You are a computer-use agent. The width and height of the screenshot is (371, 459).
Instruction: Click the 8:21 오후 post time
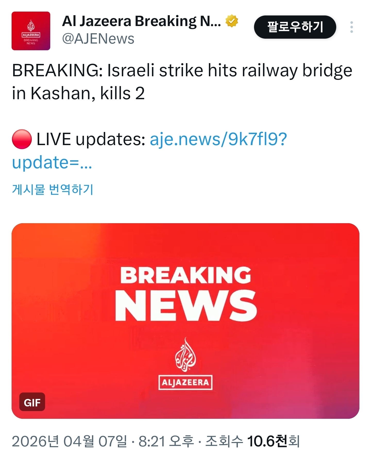tap(166, 441)
